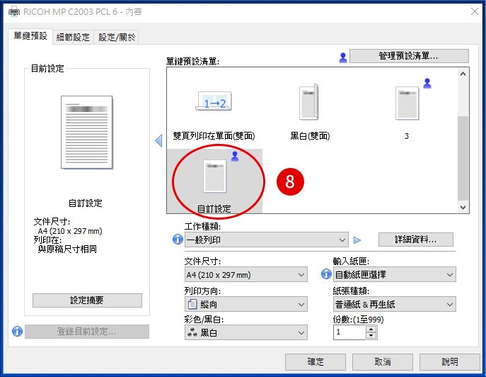The image size is (486, 377).
Task: Click info icon beside 登錄目前設定
Action: click(x=18, y=332)
